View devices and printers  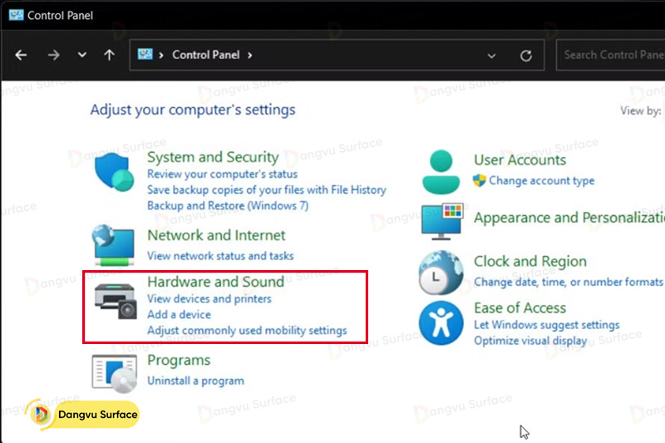(209, 298)
